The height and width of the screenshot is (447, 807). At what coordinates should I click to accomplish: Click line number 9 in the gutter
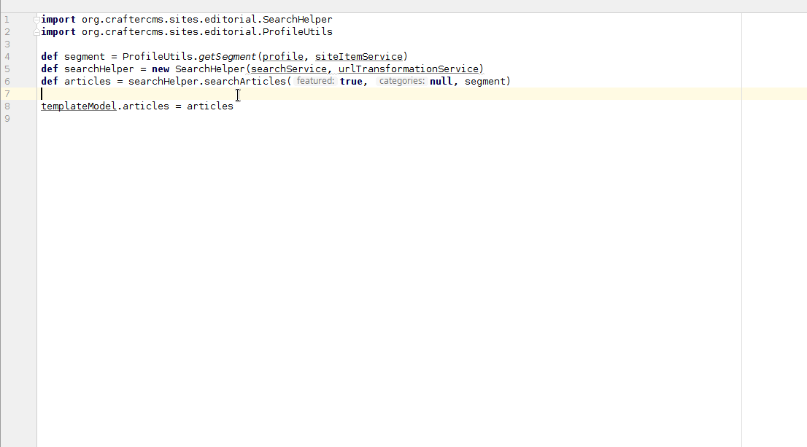tap(7, 118)
